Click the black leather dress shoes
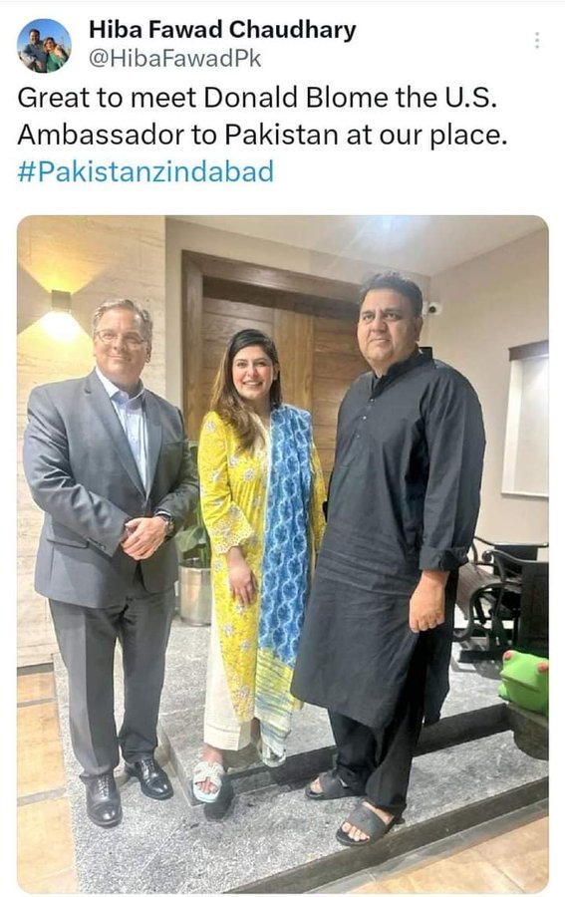Viewport: 565px width, 897px height. tap(129, 788)
